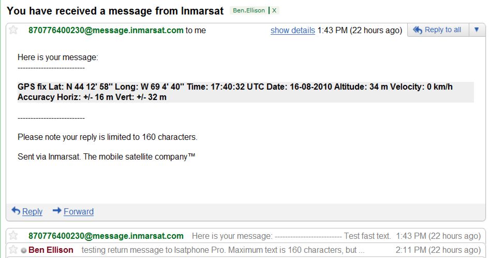Open the Ben.Ellison label

249,10
